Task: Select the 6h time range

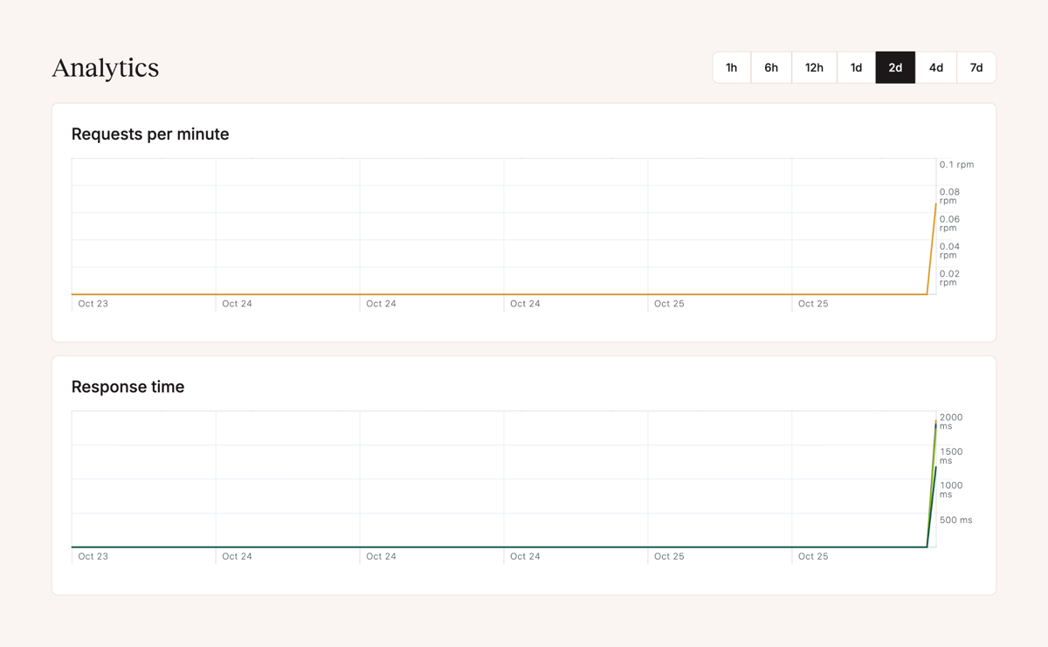Action: [771, 67]
